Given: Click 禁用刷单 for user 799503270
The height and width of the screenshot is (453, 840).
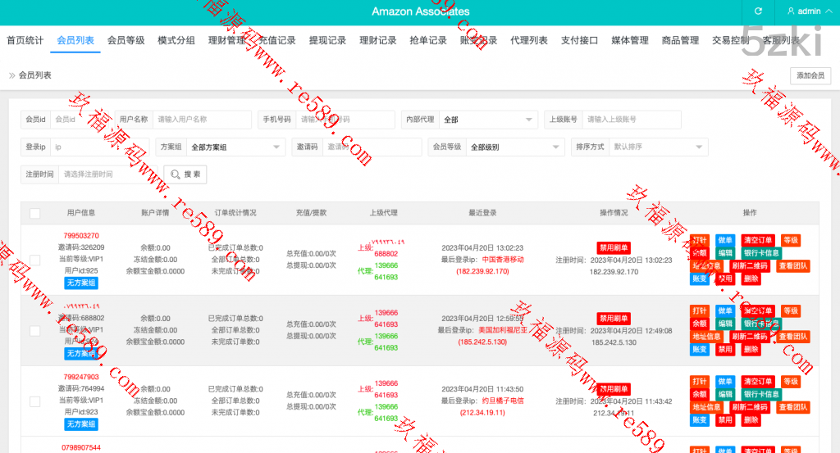Looking at the screenshot, I should (x=613, y=248).
